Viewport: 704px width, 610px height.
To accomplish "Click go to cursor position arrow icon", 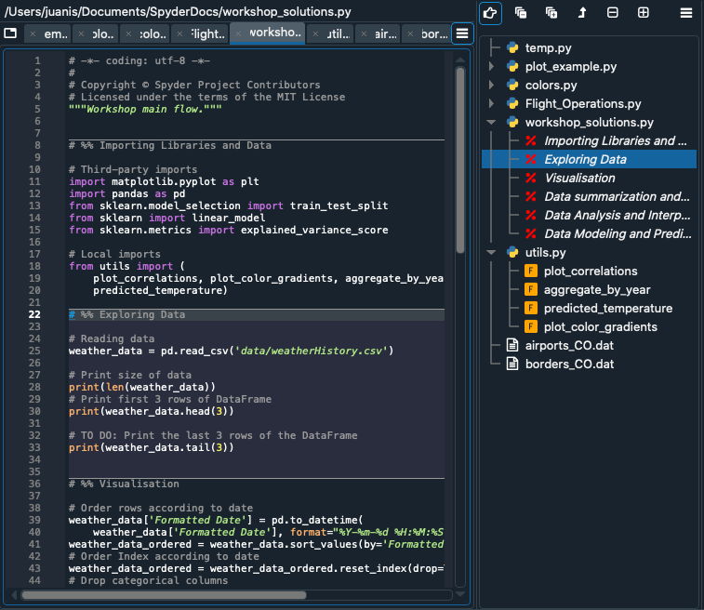I will coord(582,13).
